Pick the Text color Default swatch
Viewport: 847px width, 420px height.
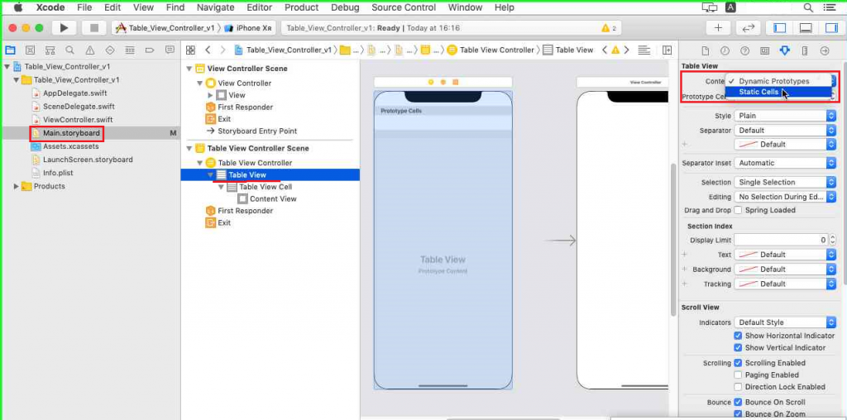785,255
